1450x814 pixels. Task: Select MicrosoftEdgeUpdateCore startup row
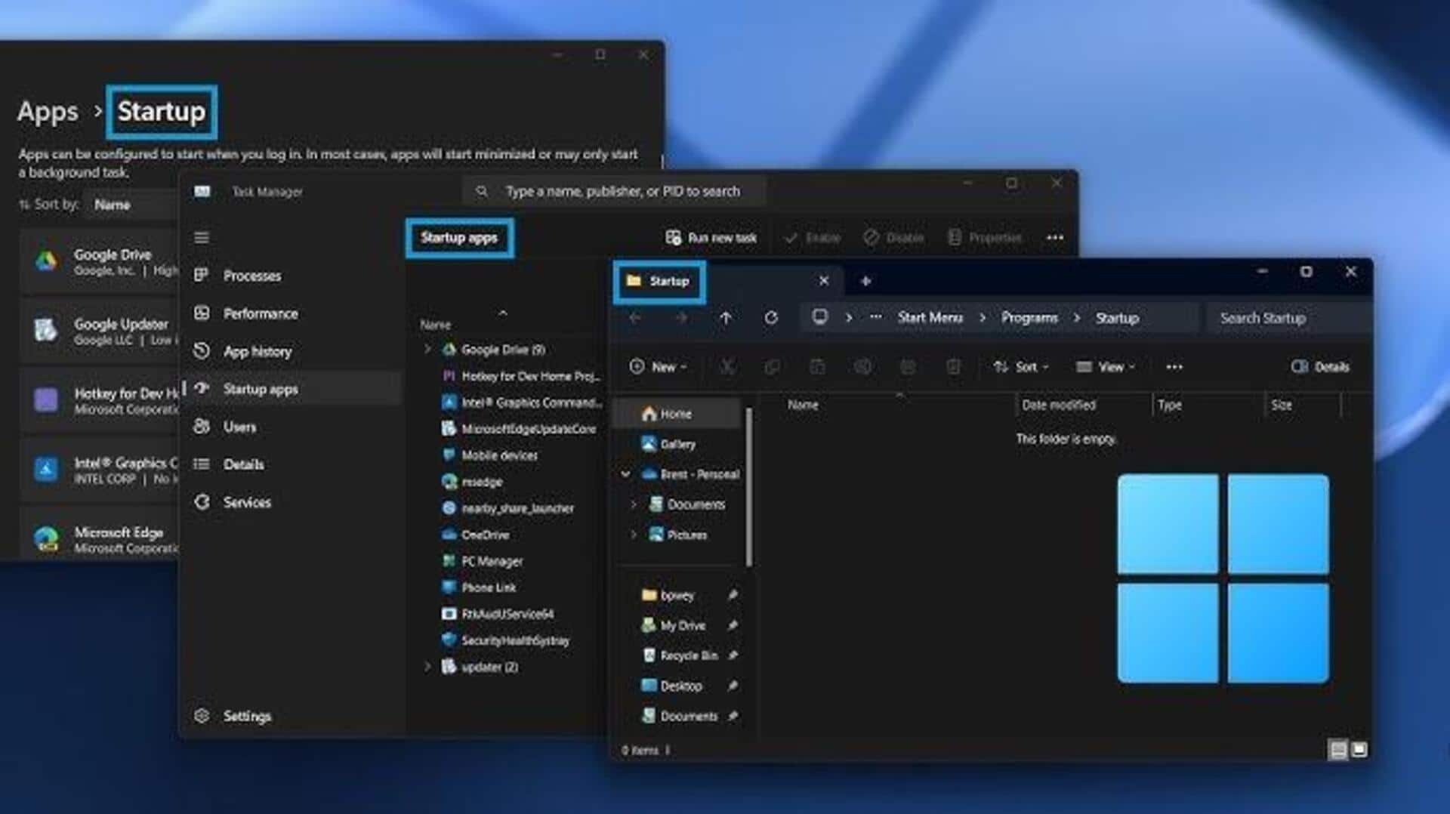(x=519, y=429)
